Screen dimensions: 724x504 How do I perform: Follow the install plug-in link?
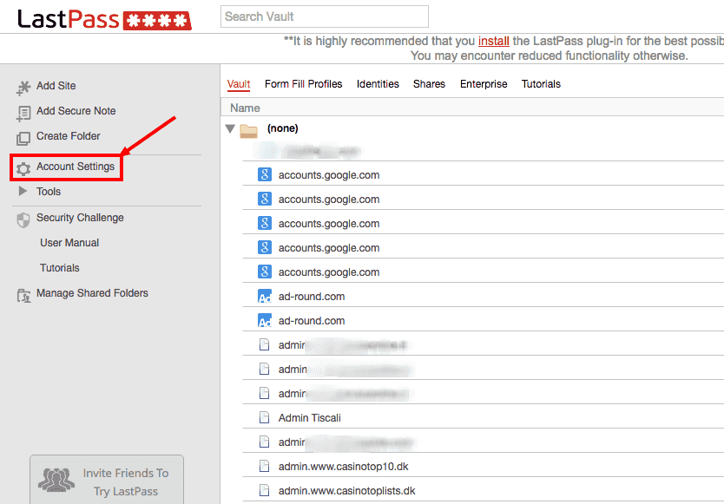pyautogui.click(x=494, y=41)
